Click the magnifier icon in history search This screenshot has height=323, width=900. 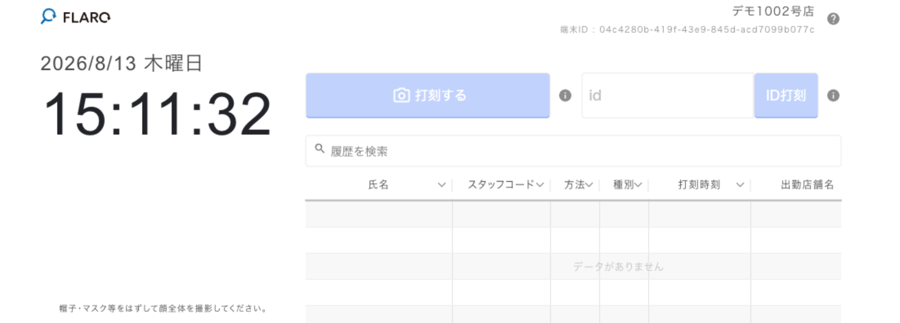320,148
